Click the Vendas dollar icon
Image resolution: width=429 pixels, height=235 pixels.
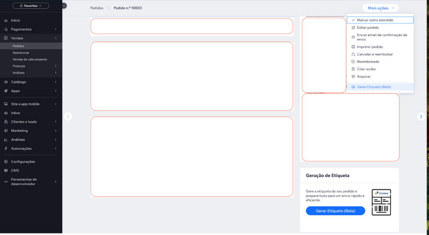coord(6,38)
